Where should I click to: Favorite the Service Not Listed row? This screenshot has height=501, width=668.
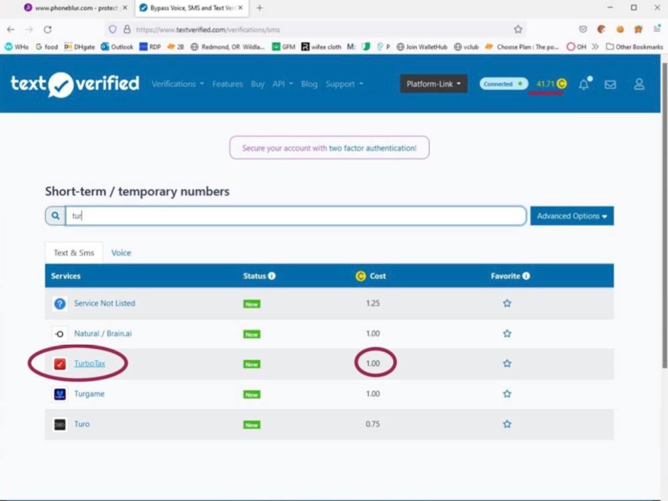point(507,303)
